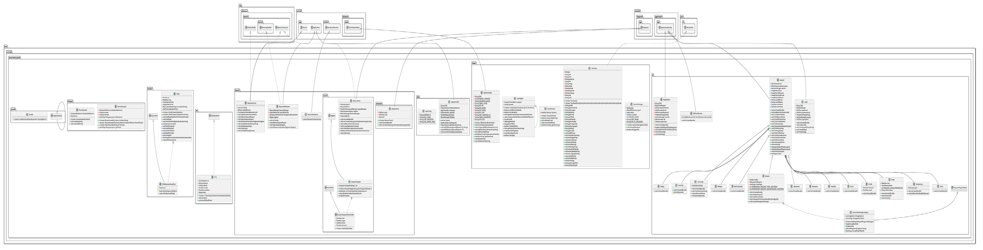Click the SQLiteHandler class icon

(481, 93)
